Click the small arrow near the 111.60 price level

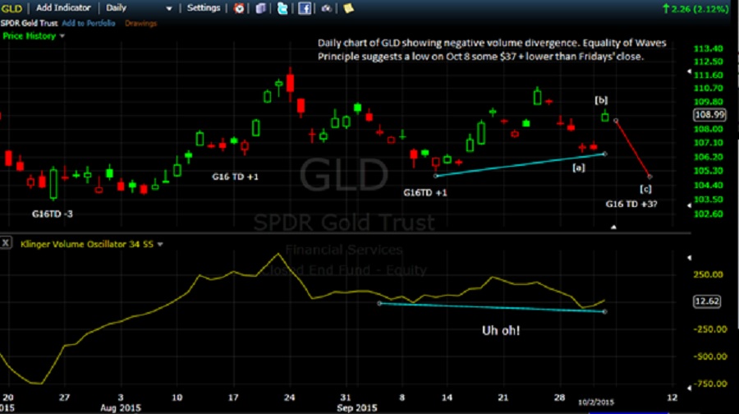[x=689, y=71]
